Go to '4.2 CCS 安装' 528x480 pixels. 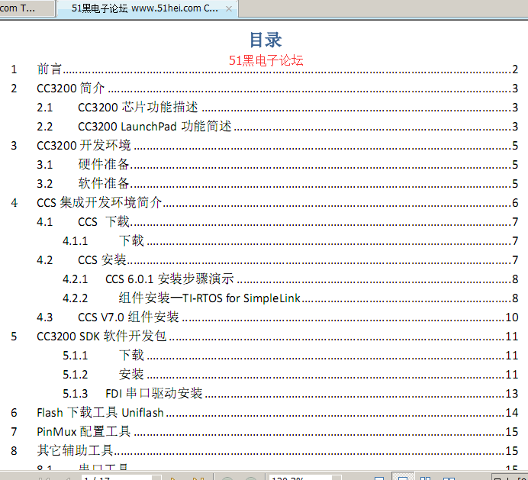(x=278, y=260)
